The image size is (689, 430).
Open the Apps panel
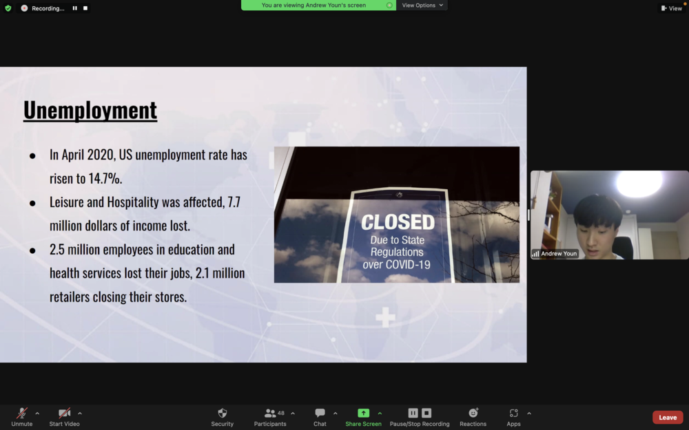pos(513,417)
